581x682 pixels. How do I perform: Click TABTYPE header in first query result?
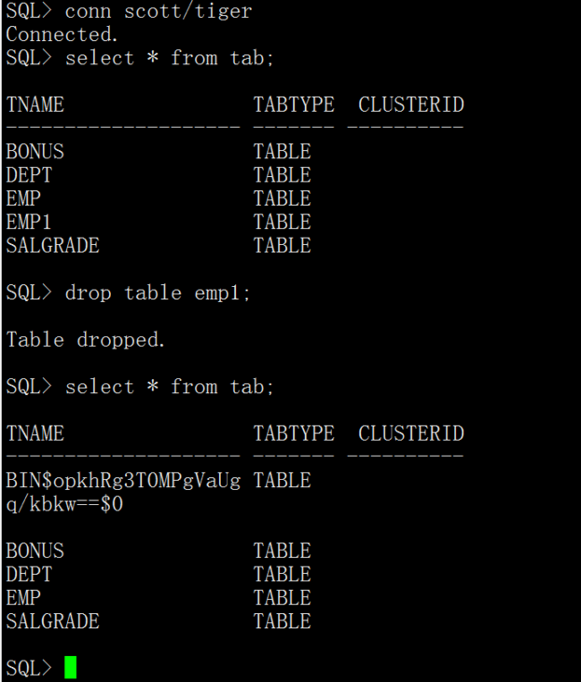293,104
